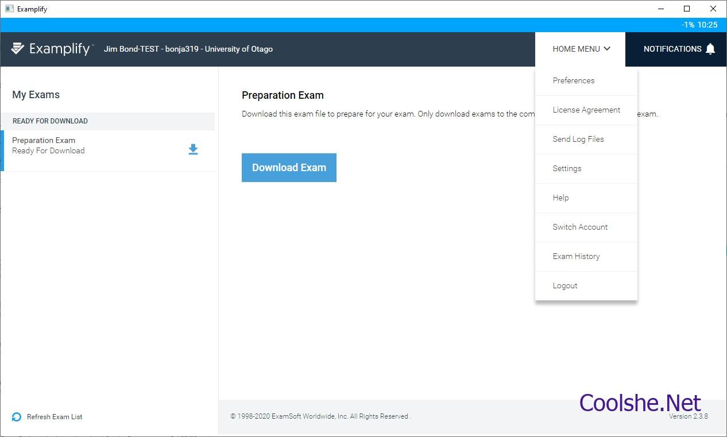The width and height of the screenshot is (727, 437).
Task: Choose Send Log Files in menu
Action: 586,140
